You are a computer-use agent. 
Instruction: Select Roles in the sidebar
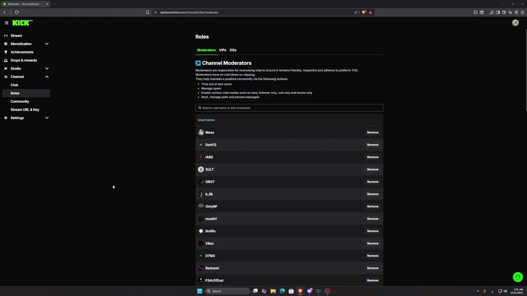(26, 93)
